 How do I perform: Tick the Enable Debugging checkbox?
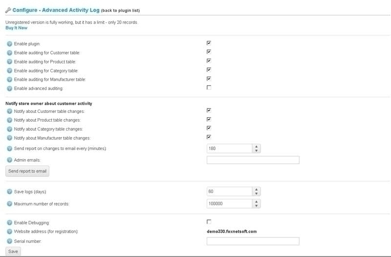[x=209, y=222]
